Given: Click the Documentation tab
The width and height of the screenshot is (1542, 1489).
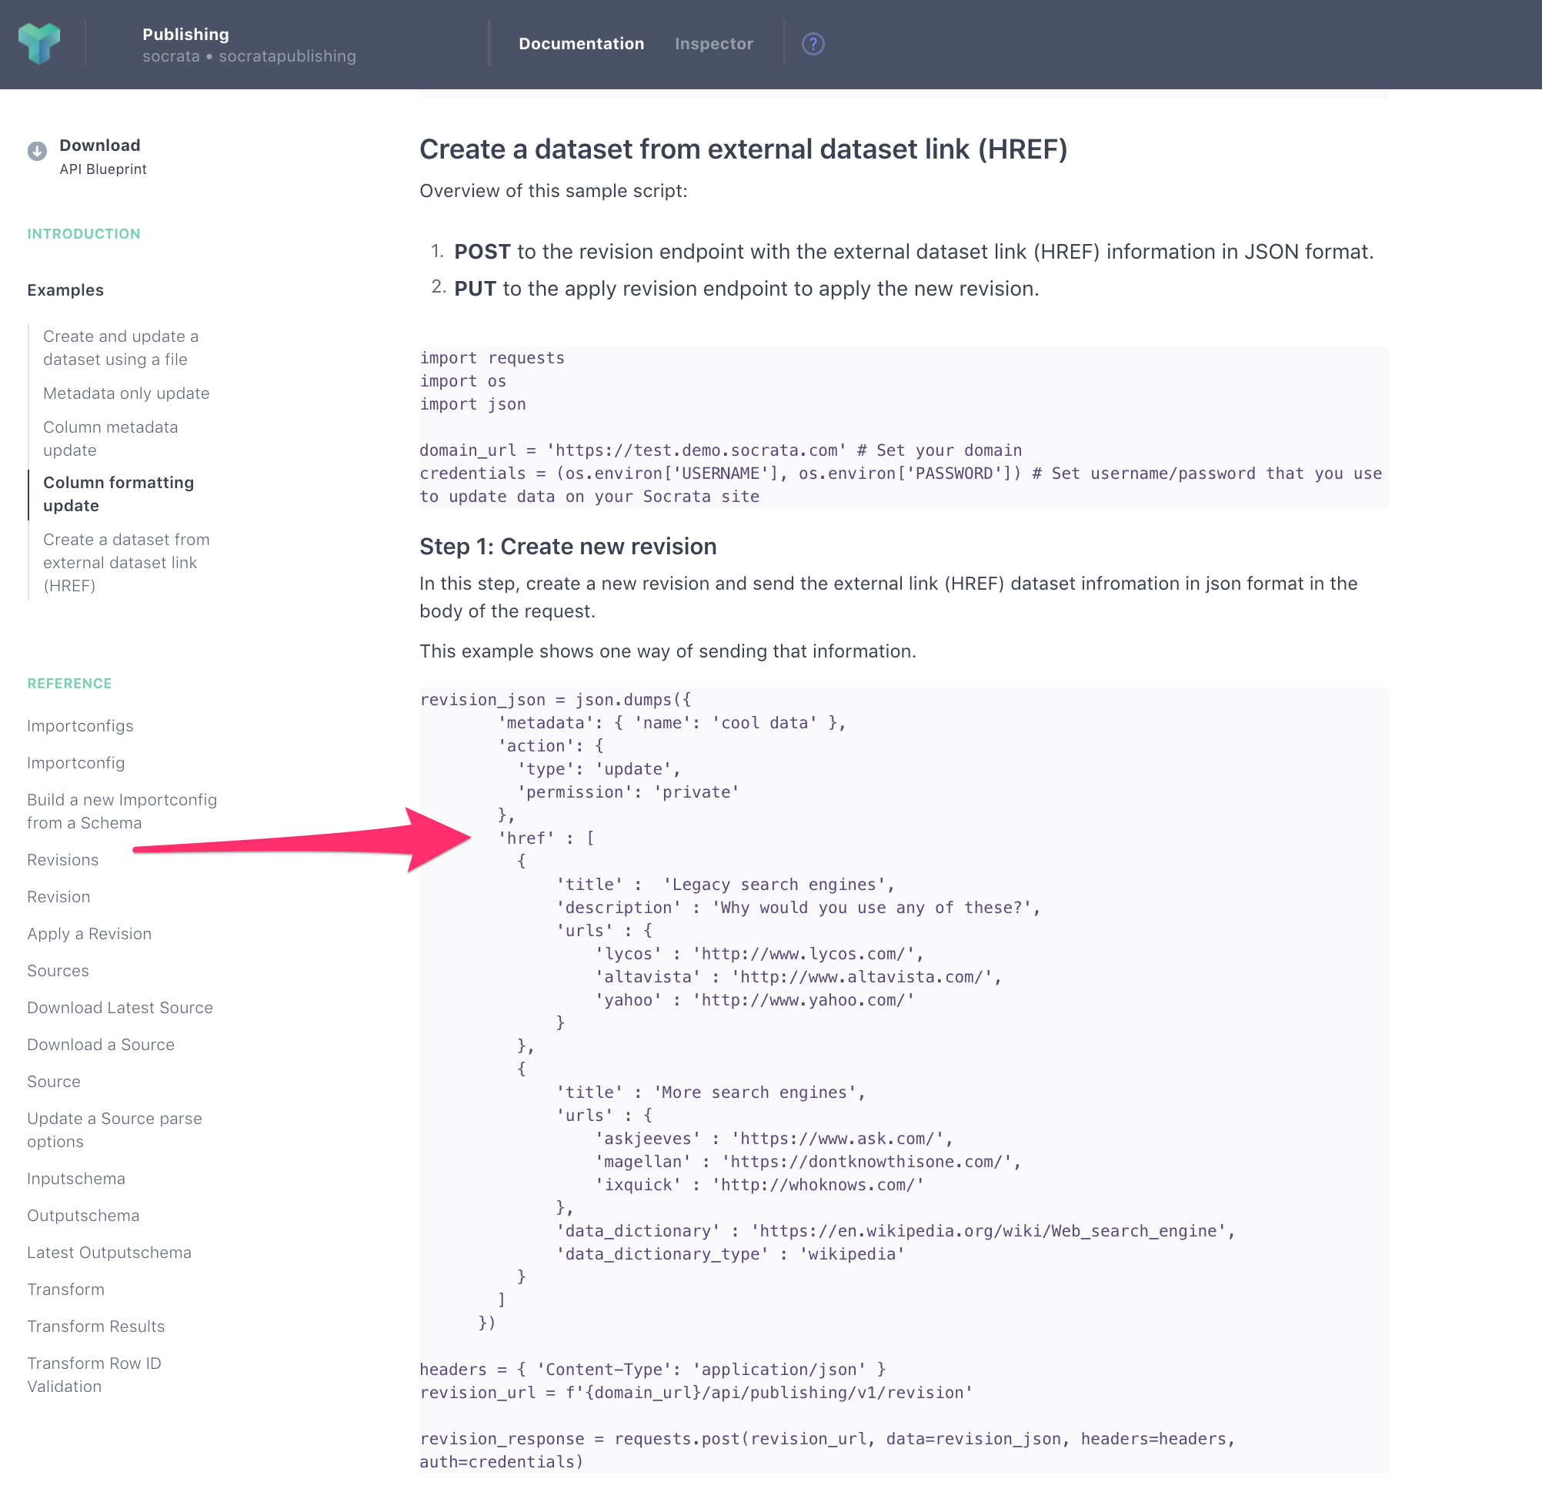Looking at the screenshot, I should pos(579,42).
